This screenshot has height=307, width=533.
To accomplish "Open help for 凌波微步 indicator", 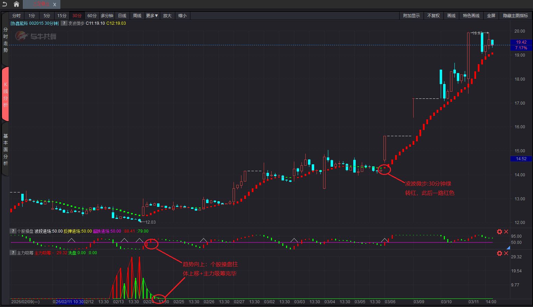I will [x=64, y=23].
